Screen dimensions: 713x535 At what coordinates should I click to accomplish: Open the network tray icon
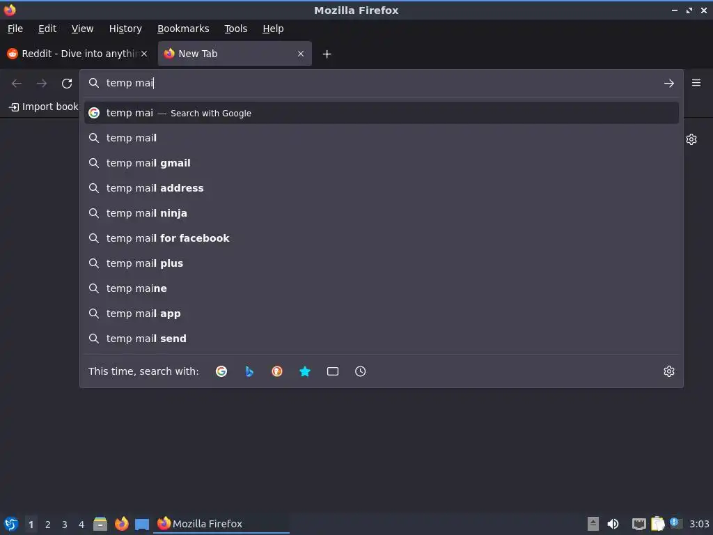(x=639, y=524)
